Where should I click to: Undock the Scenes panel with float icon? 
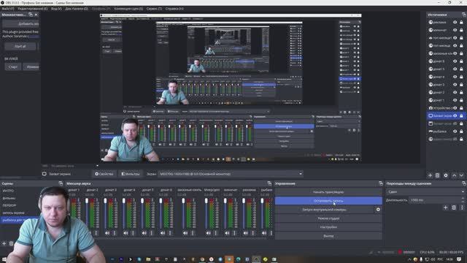pos(61,183)
